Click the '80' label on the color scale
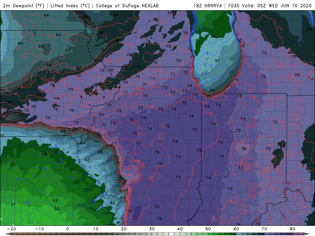Viewport: 315px width, 236px height. point(293,229)
